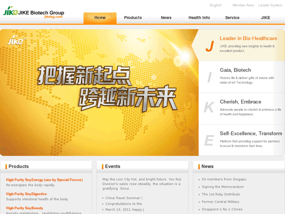Click 'Supports intestinal health' description
Screen dimensions: 285x214
pyautogui.click(x=37, y=199)
